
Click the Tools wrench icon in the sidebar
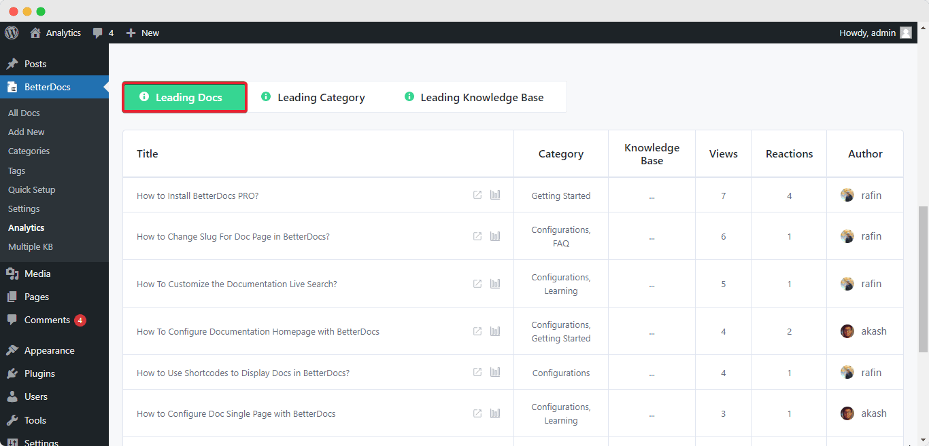[12, 420]
